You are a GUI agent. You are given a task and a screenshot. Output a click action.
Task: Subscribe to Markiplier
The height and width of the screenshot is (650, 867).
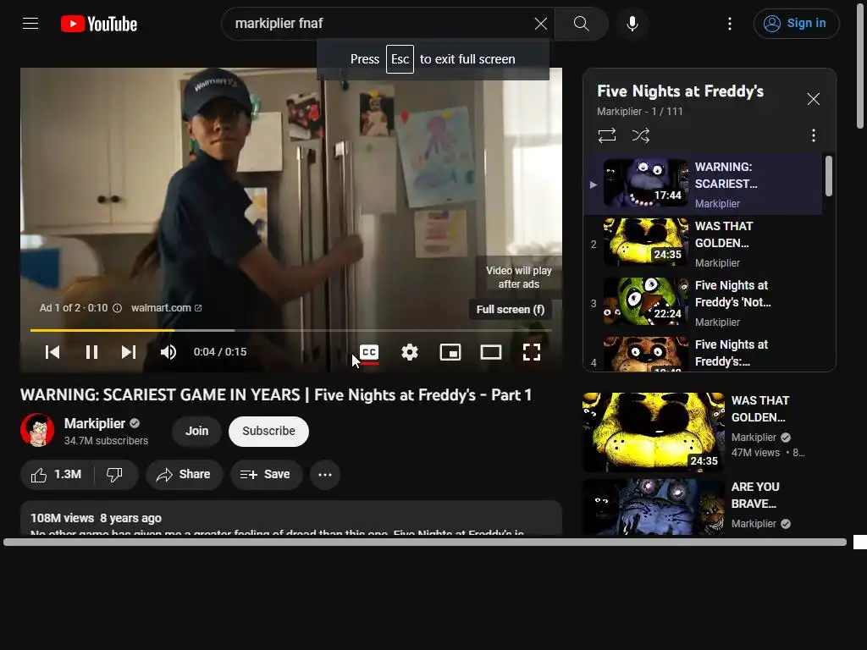pos(268,431)
